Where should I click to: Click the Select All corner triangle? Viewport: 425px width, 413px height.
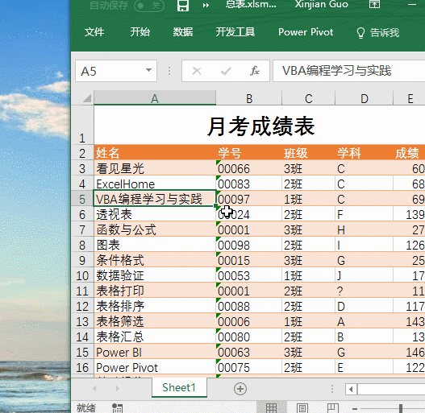pos(87,98)
